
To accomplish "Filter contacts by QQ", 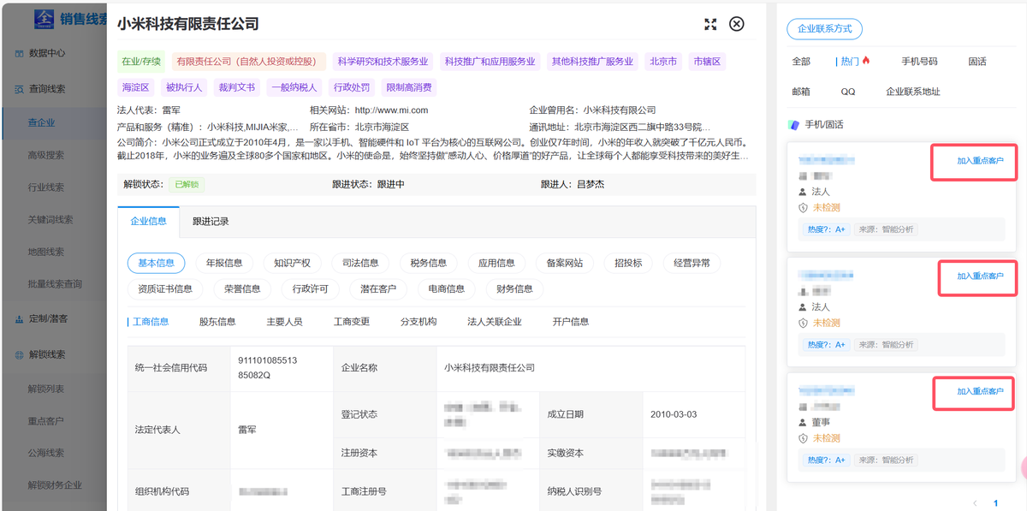I will [x=847, y=92].
